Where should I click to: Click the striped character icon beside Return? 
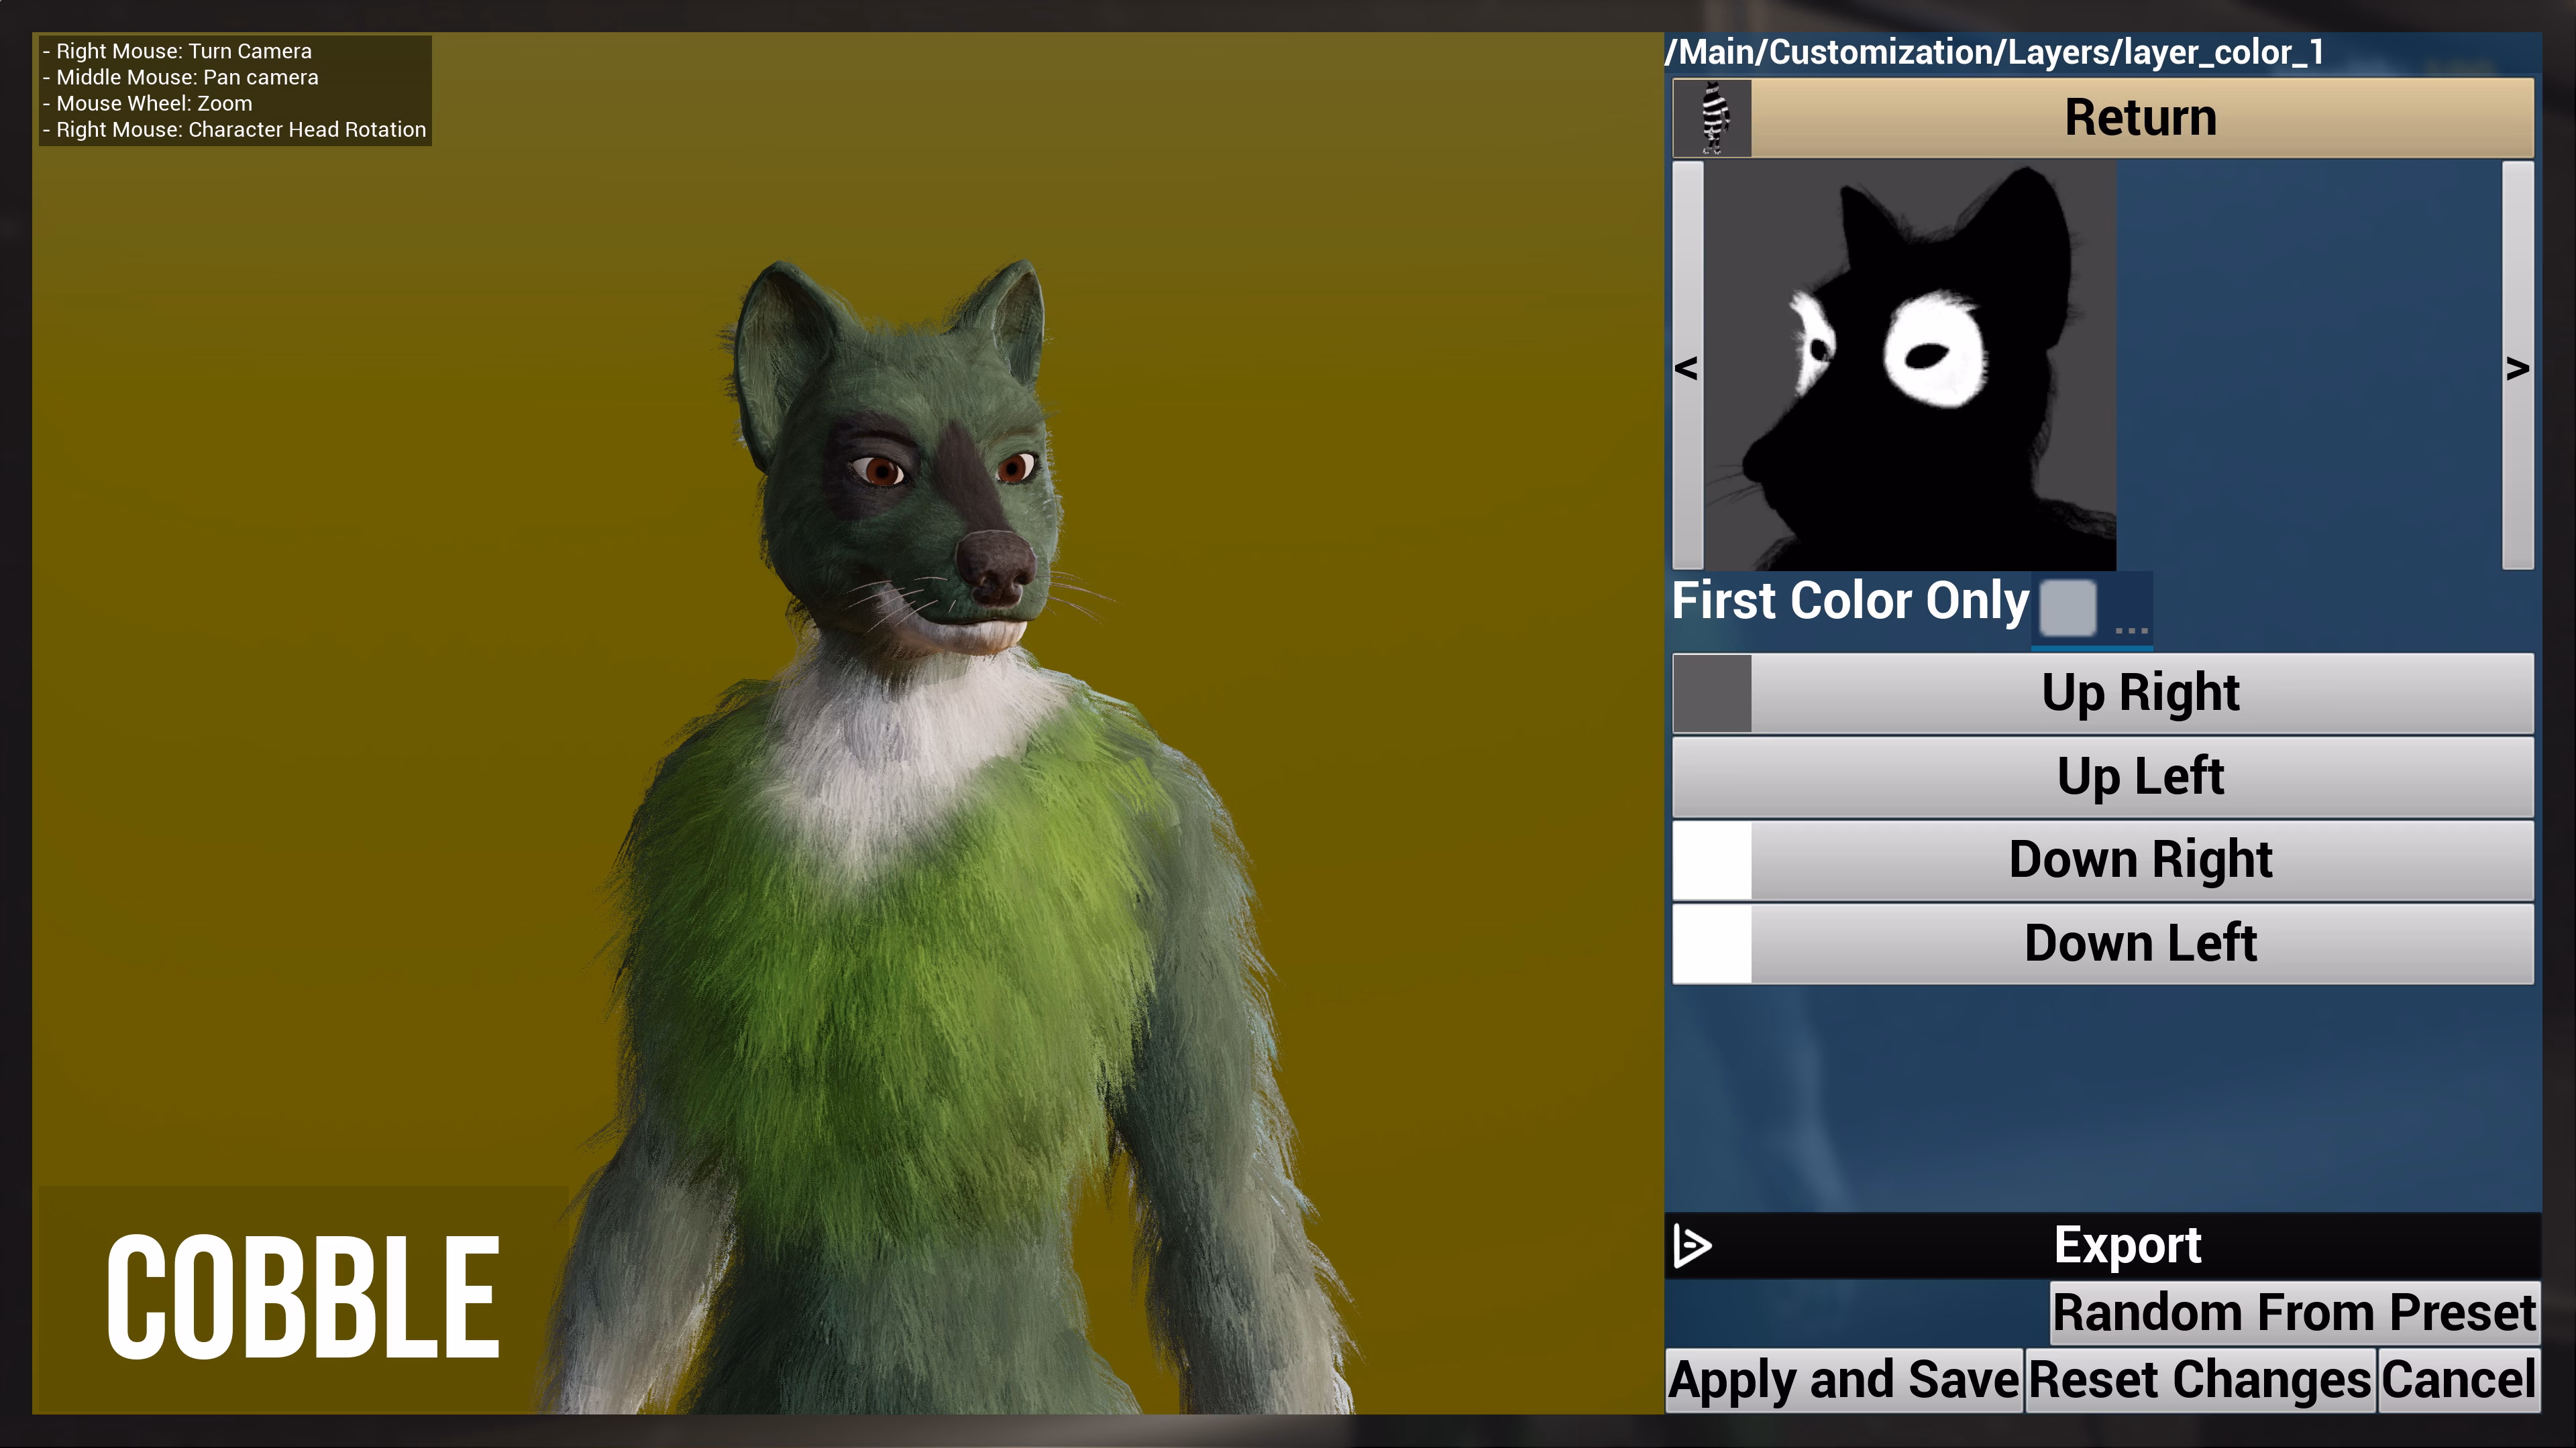tap(1712, 118)
